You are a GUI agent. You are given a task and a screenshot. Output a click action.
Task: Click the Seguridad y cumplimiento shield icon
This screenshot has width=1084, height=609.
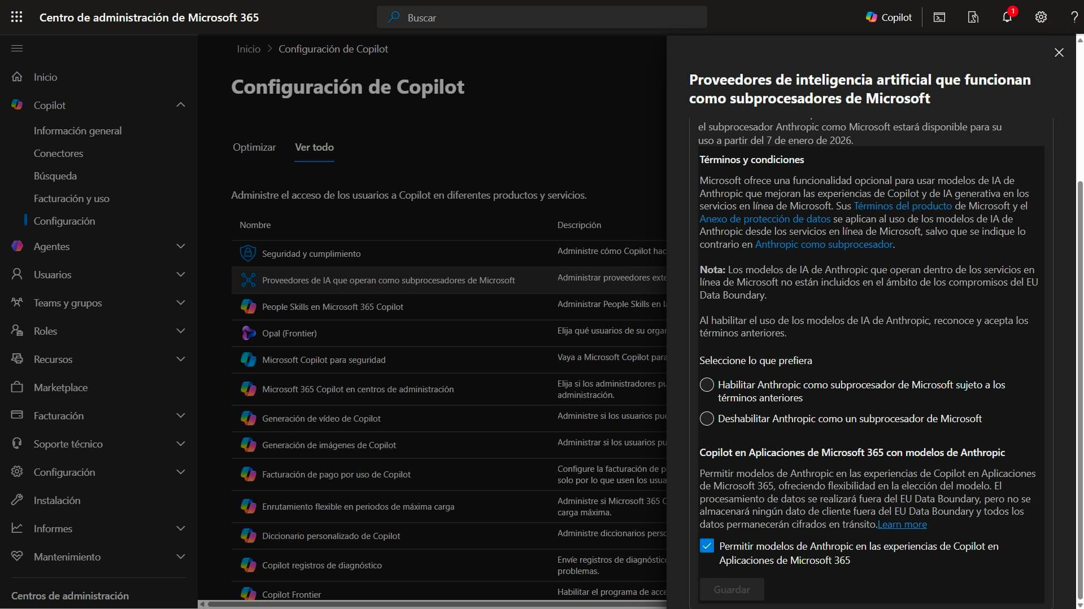248,253
